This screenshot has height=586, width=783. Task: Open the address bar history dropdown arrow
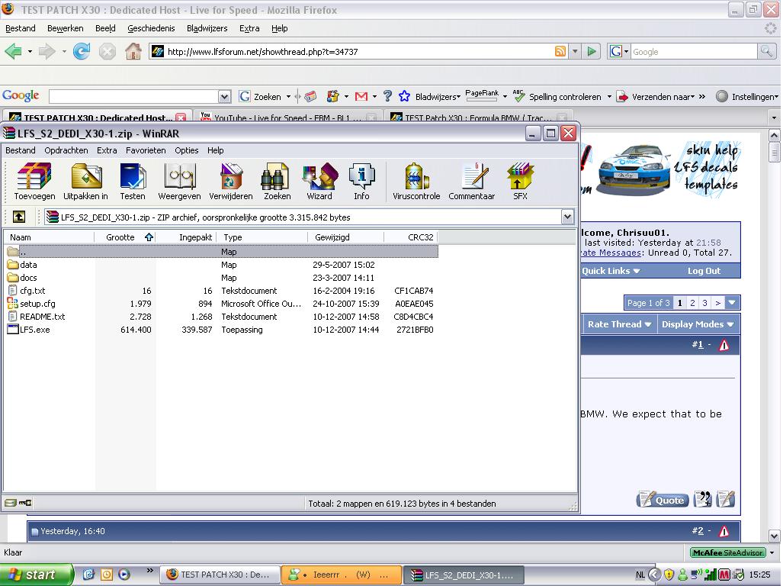[576, 51]
